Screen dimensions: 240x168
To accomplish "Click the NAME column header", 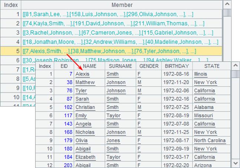I will pyautogui.click(x=89, y=66).
